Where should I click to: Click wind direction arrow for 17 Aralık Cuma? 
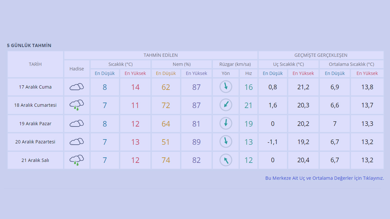coord(226,87)
